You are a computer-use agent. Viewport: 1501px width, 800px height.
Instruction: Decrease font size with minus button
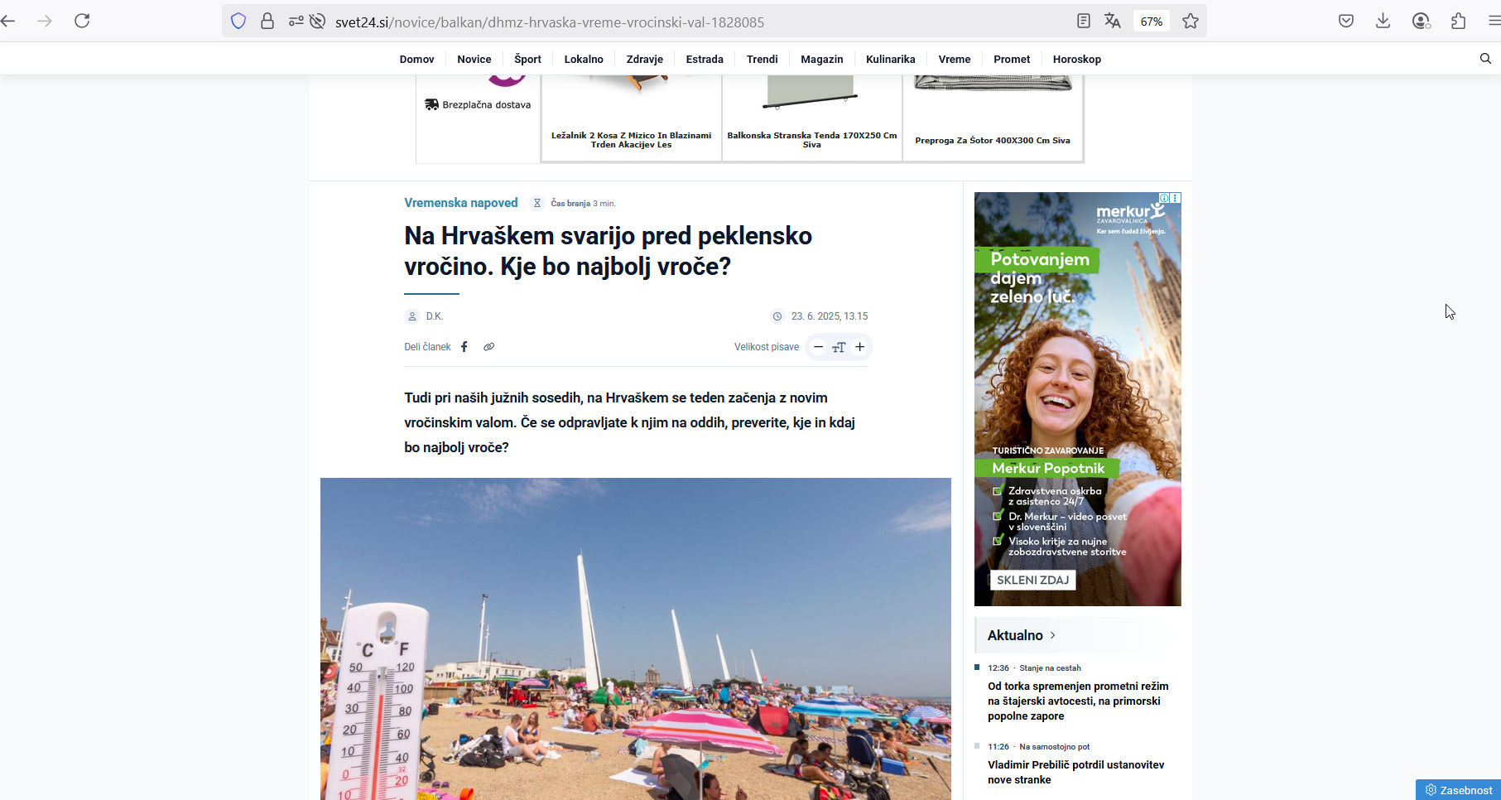coord(818,347)
